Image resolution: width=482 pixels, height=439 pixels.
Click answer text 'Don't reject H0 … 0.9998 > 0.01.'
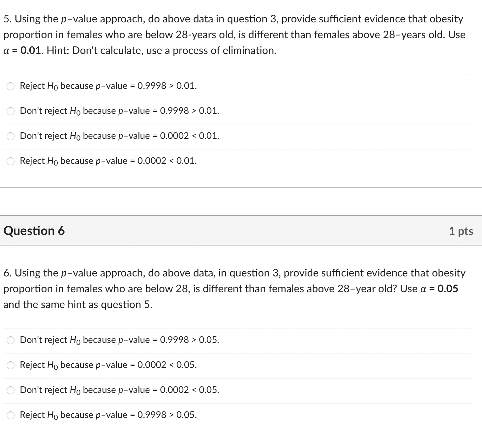click(120, 111)
